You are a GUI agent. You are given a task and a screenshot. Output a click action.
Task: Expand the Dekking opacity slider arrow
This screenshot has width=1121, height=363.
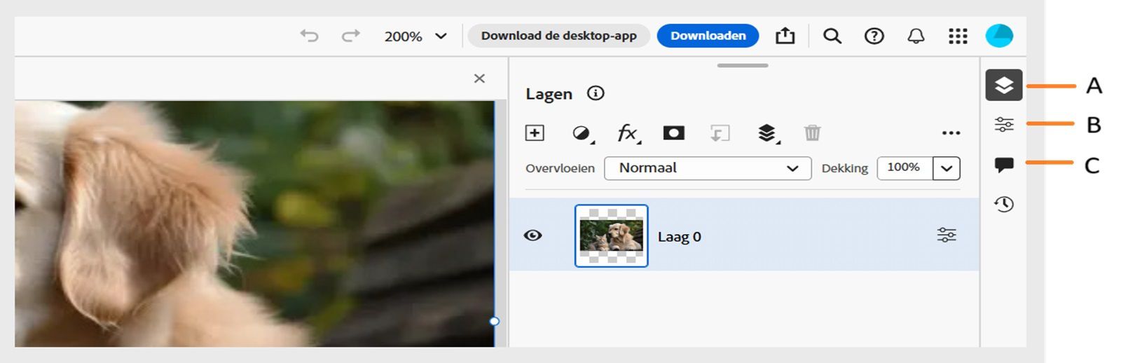click(x=947, y=168)
